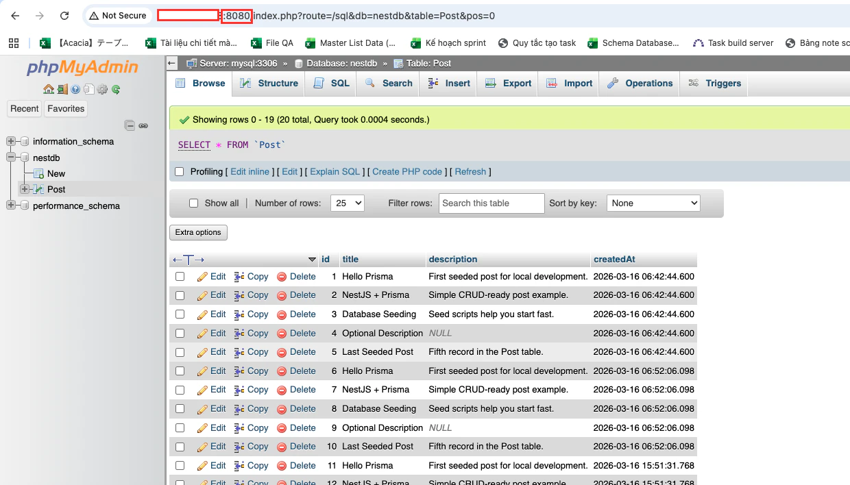Image resolution: width=850 pixels, height=485 pixels.
Task: Select row checkbox for id 4
Action: coord(180,334)
